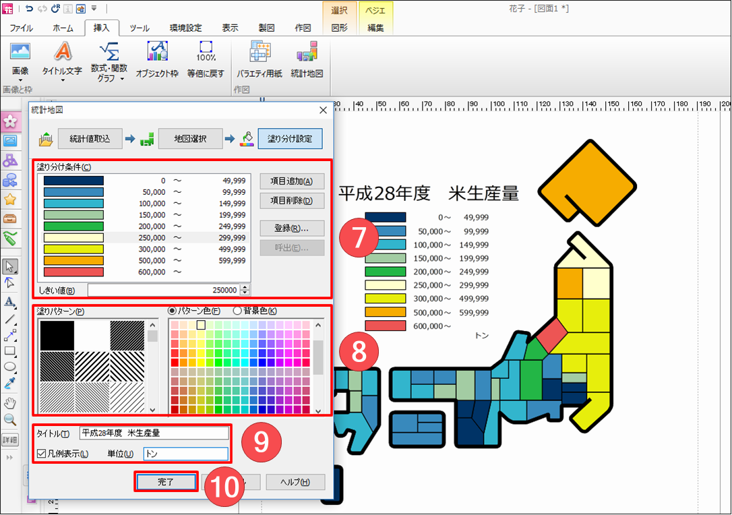The width and height of the screenshot is (732, 515).
Task: Click the 統計値取込 step button
Action: tap(90, 139)
